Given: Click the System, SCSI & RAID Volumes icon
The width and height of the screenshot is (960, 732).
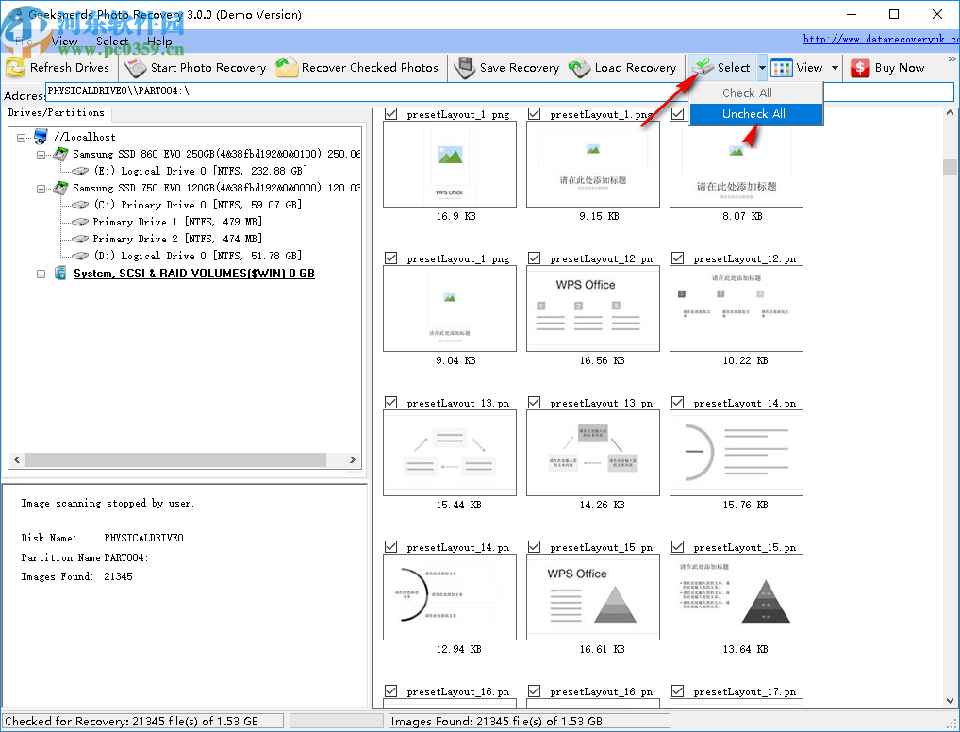Looking at the screenshot, I should (x=60, y=274).
